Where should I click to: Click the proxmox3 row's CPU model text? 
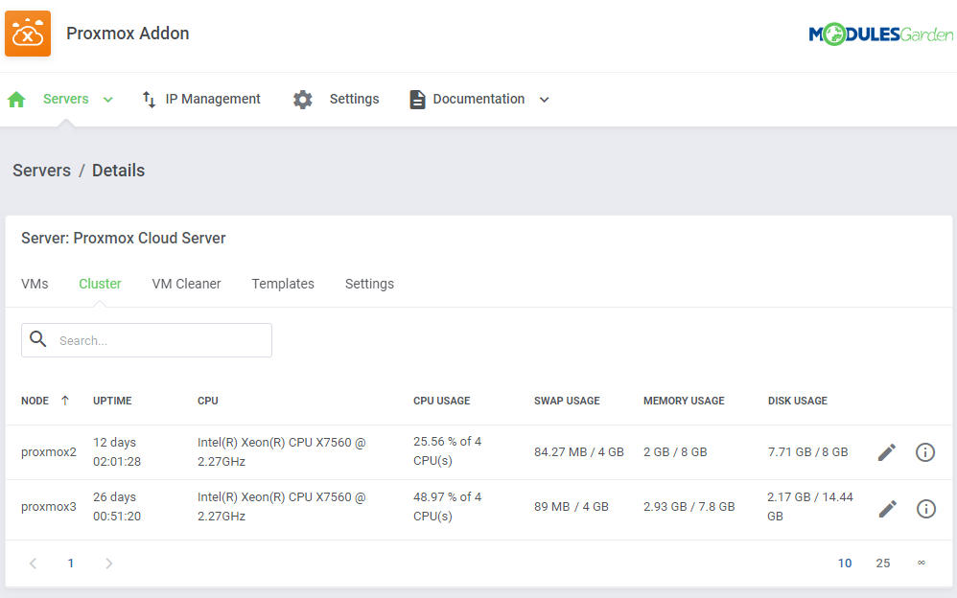[281, 506]
